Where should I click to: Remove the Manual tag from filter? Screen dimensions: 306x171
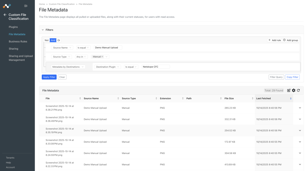(x=102, y=57)
